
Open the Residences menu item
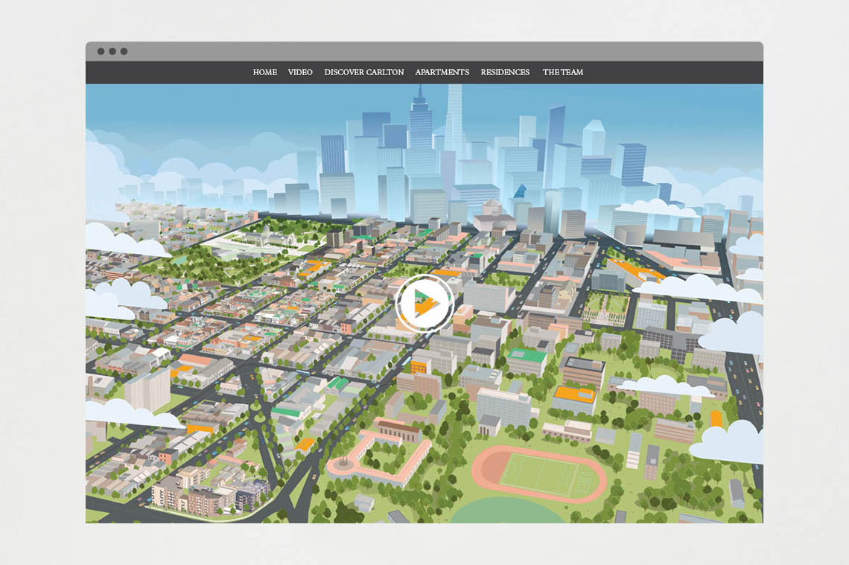pyautogui.click(x=505, y=72)
